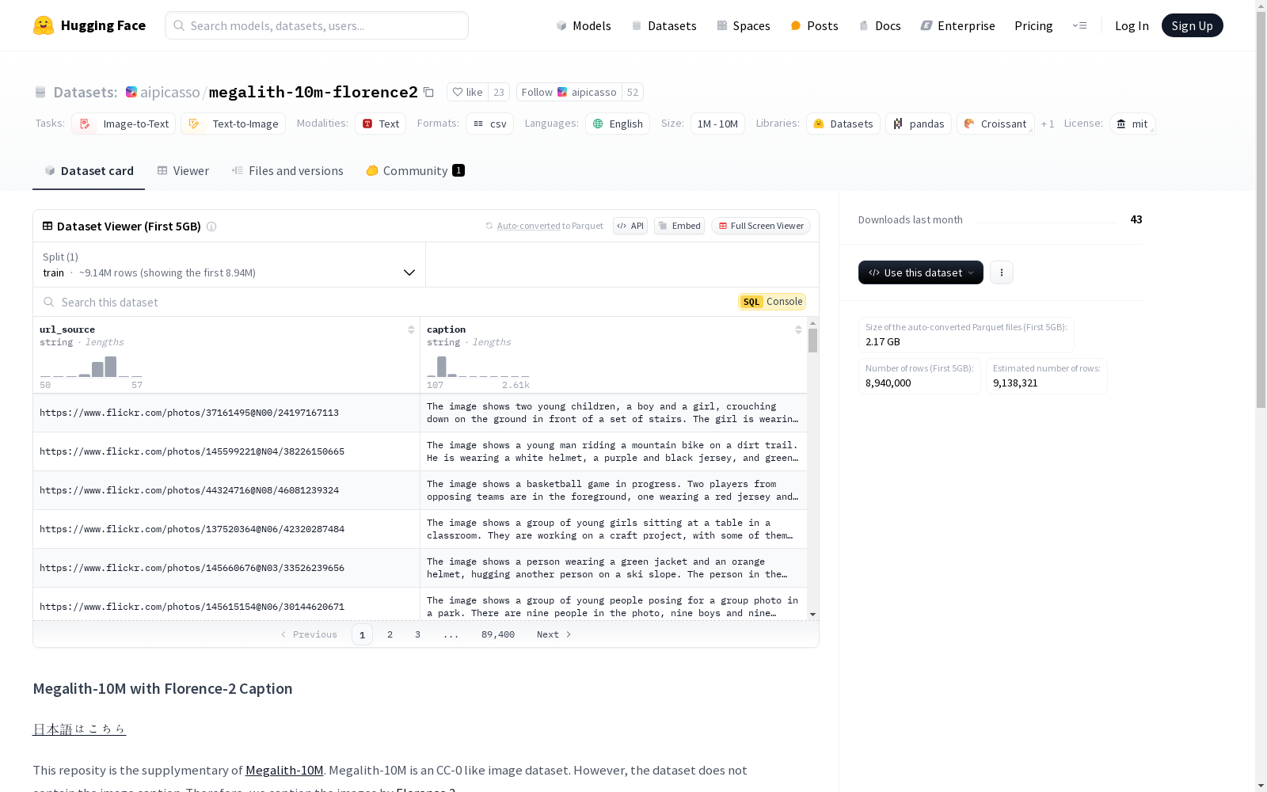Click the Hugging Face logo
1267x792 pixels.
pos(89,25)
